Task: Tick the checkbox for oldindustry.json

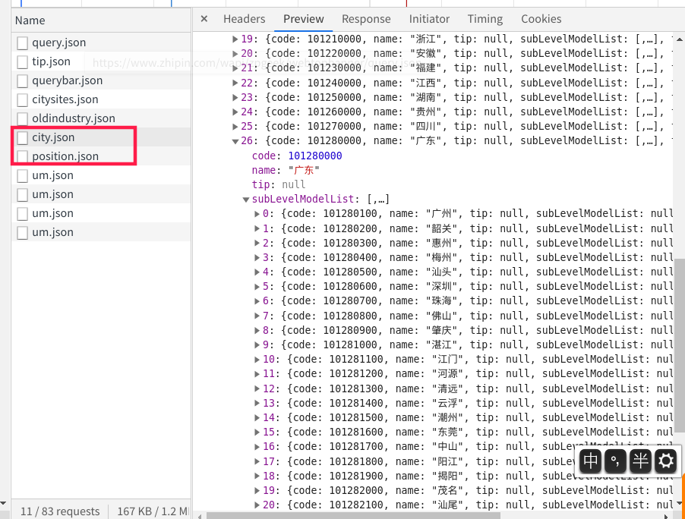Action: coord(22,118)
